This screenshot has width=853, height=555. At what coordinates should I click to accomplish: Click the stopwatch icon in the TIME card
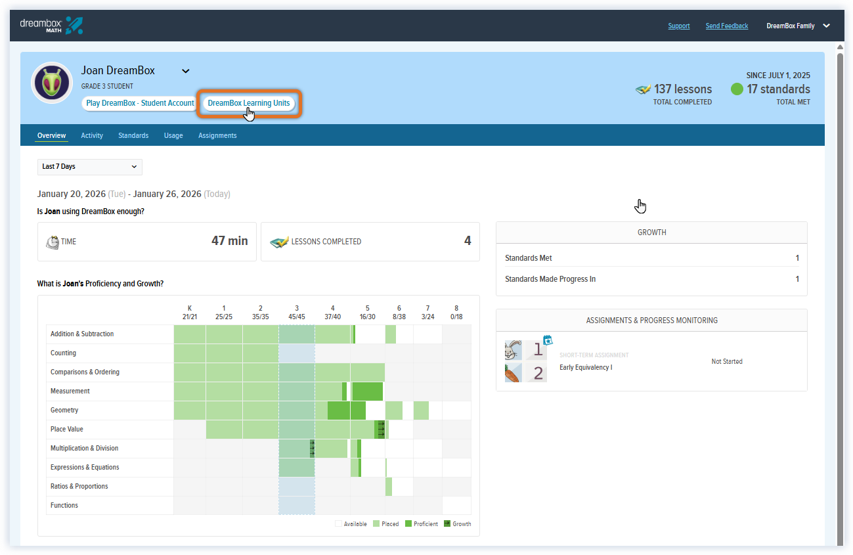[x=53, y=242]
